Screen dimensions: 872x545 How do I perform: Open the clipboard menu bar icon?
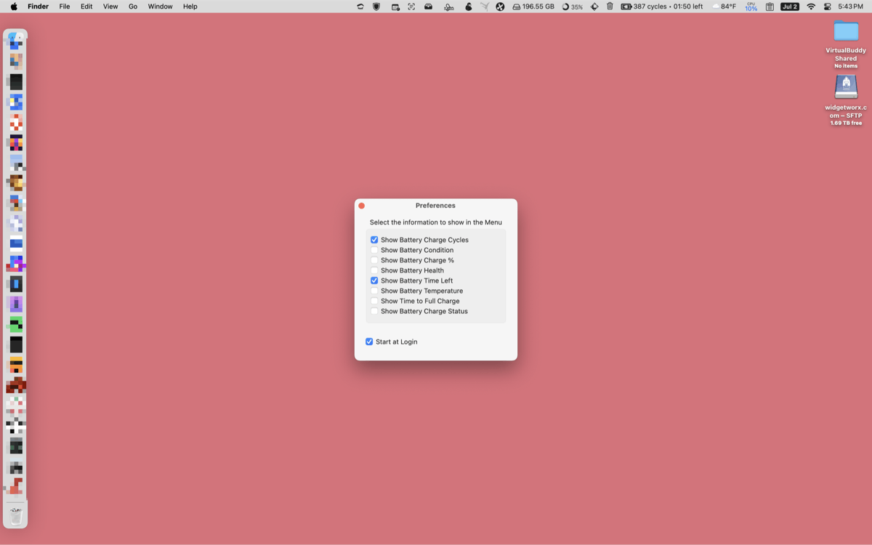click(770, 7)
